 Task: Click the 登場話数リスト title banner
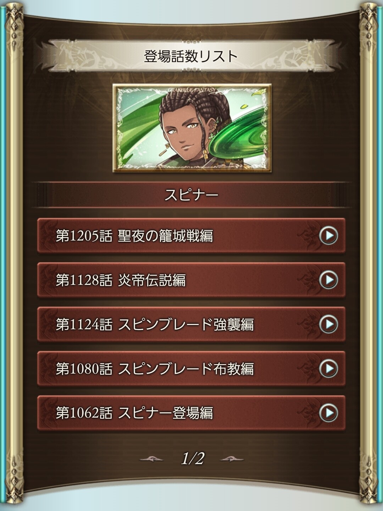pyautogui.click(x=191, y=56)
